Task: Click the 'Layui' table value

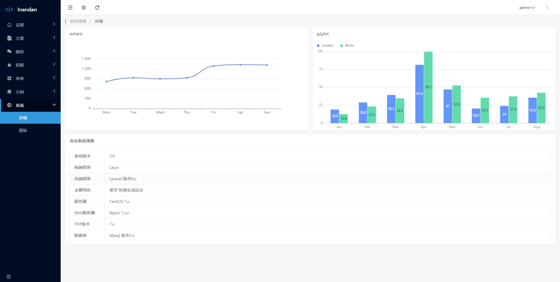Action: (x=114, y=167)
